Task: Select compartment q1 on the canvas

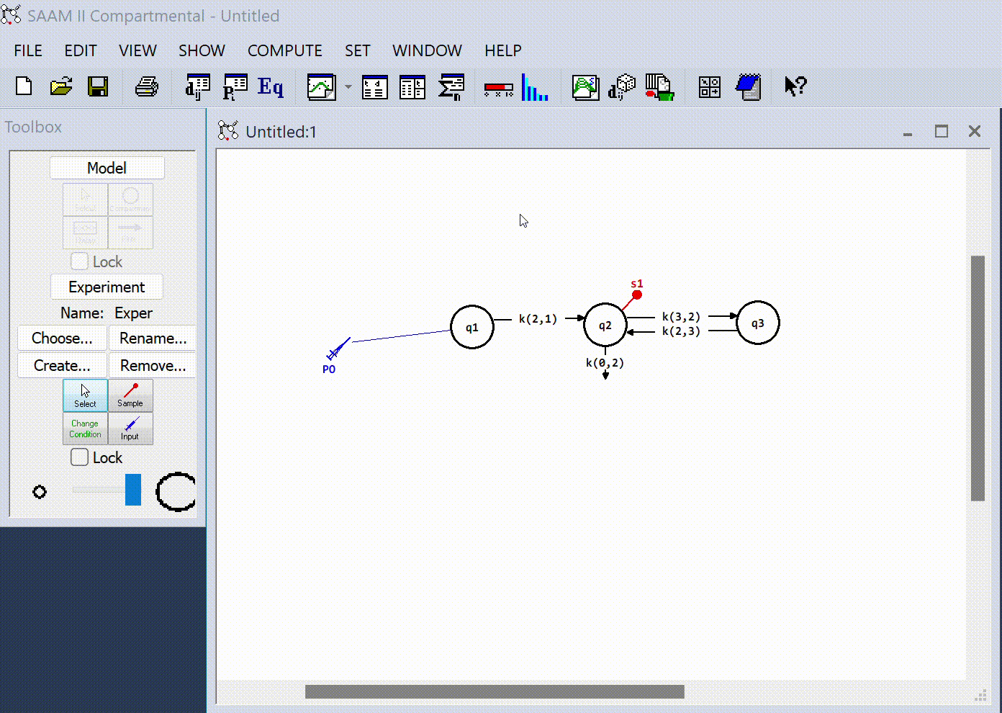Action: (472, 327)
